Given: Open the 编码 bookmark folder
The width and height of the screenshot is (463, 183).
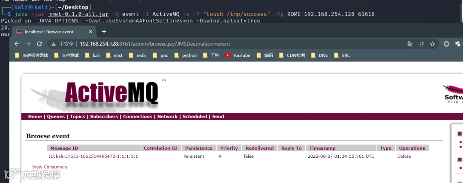Looking at the screenshot, I should pos(265,55).
